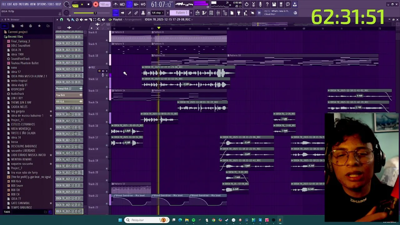
Task: Select the playlist Draw pencil tool
Action: pos(68,20)
